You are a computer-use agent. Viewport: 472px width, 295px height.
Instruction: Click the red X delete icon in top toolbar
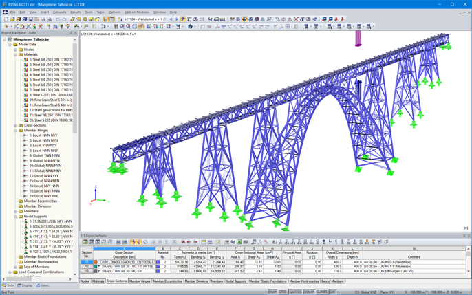[x=296, y=19]
